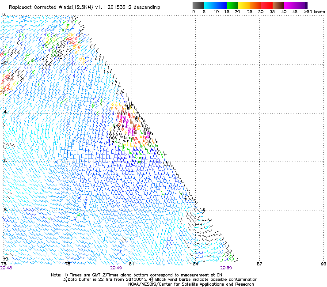Click the purple time label '20:48'
This screenshot has height=287, width=327.
tap(6, 268)
